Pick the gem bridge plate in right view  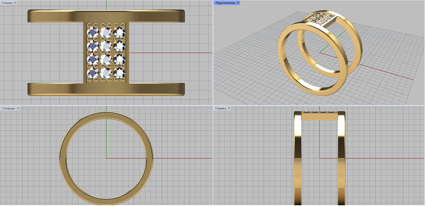[x=319, y=117]
